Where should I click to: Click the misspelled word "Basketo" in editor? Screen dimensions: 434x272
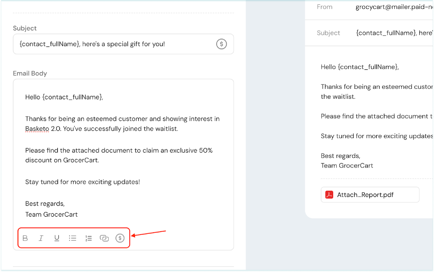click(37, 129)
